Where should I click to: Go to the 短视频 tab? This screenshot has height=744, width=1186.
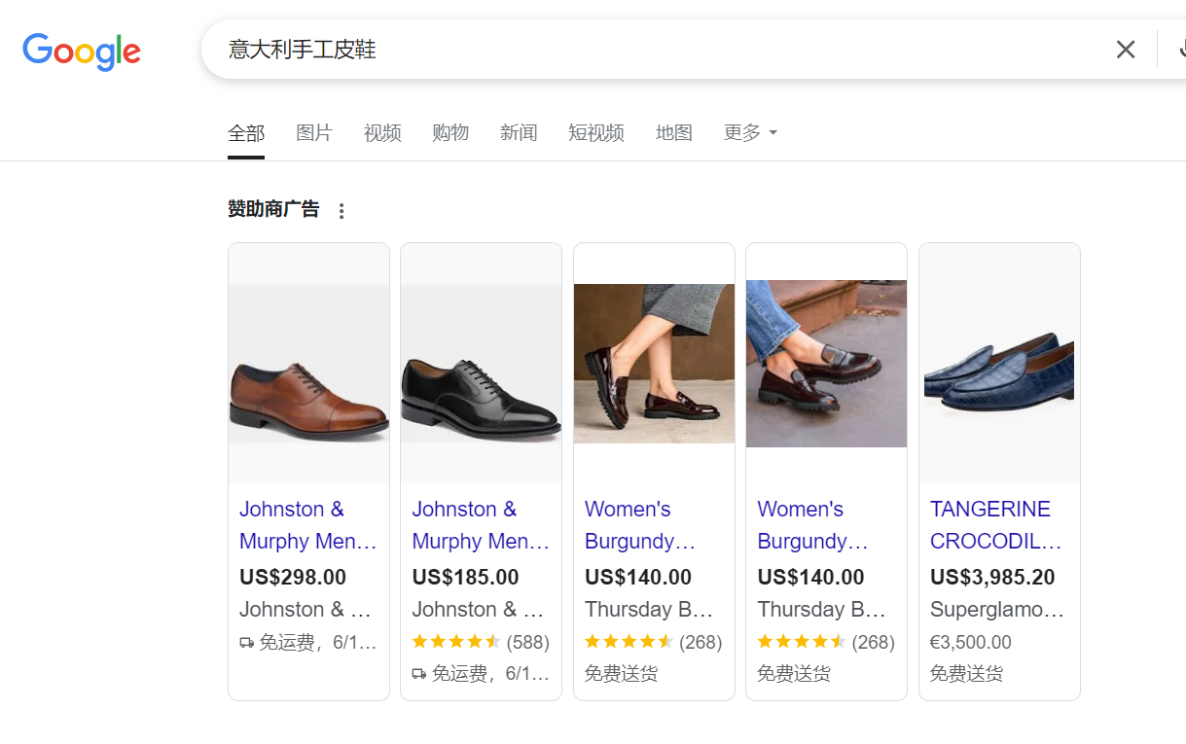click(x=596, y=133)
